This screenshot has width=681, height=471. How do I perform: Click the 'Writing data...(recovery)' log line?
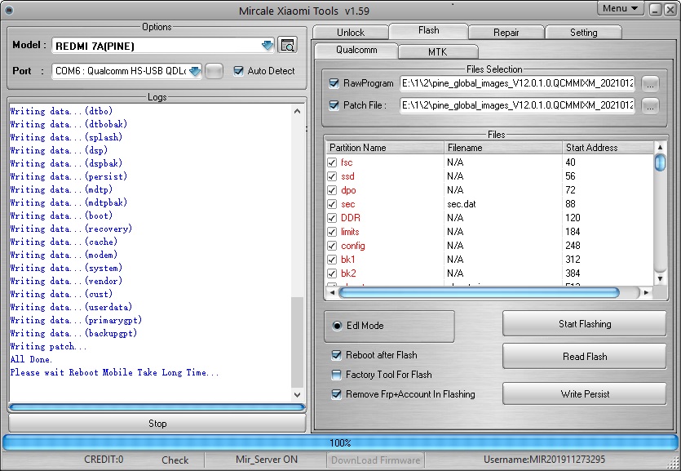pos(71,229)
